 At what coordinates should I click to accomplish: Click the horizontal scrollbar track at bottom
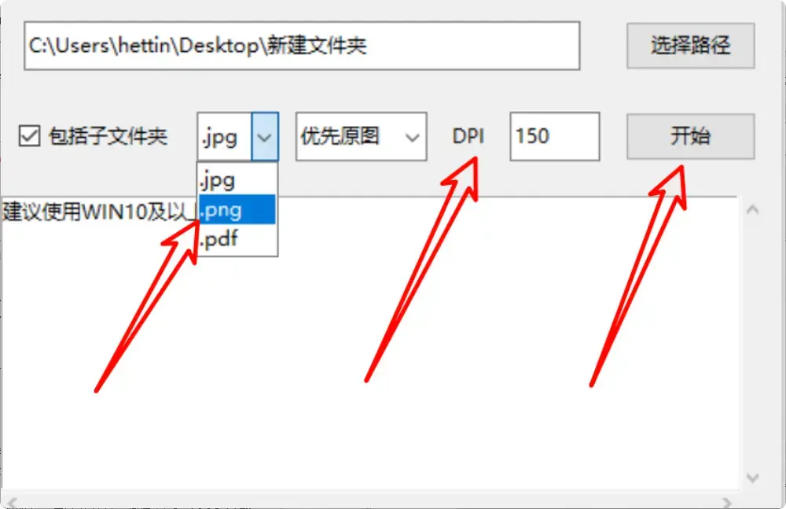coord(369,501)
